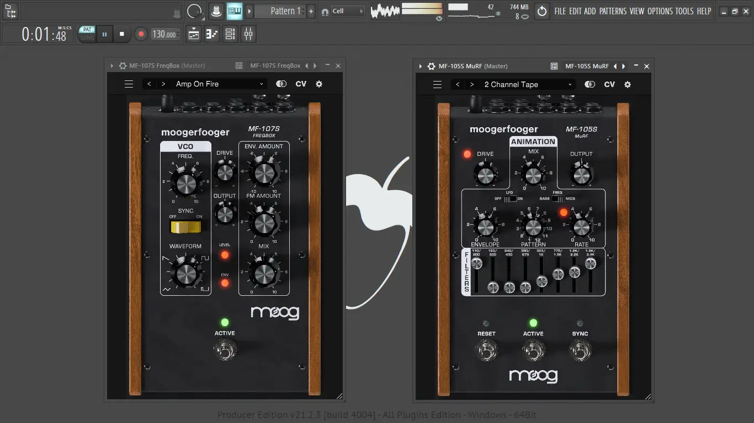The height and width of the screenshot is (423, 754).
Task: Open the channel rack view
Action: click(230, 34)
